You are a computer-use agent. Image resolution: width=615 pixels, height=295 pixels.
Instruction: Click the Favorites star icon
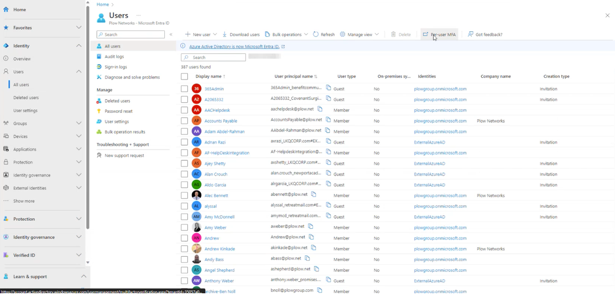coord(6,27)
